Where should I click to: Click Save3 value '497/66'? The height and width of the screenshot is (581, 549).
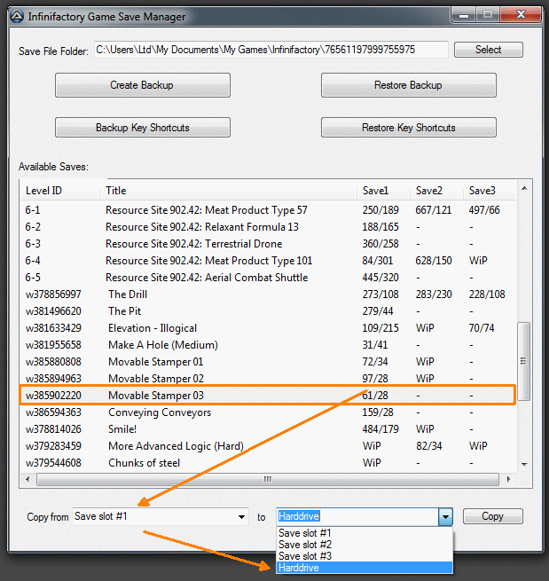[x=484, y=210]
